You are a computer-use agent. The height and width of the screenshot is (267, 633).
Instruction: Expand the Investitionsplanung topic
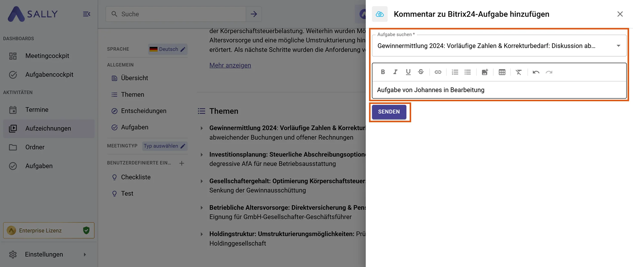pyautogui.click(x=201, y=155)
